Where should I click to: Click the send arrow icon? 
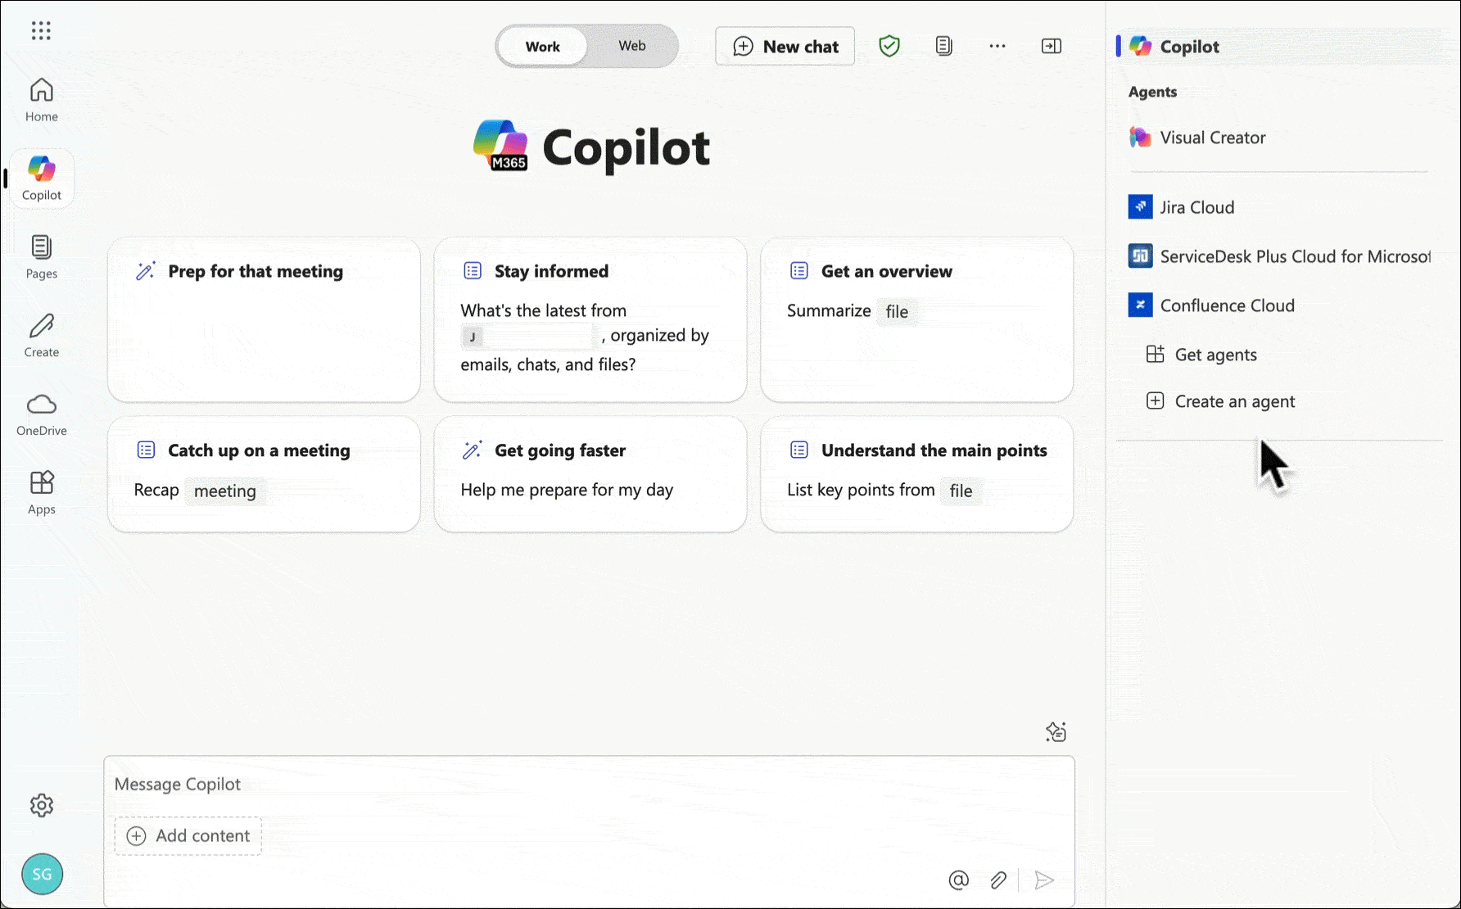click(1044, 880)
